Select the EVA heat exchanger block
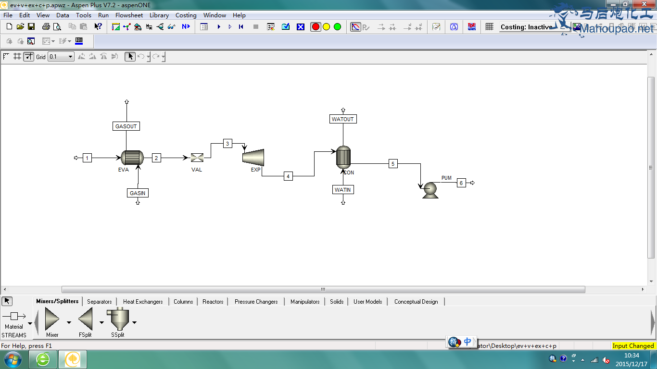657x369 pixels. pyautogui.click(x=132, y=158)
